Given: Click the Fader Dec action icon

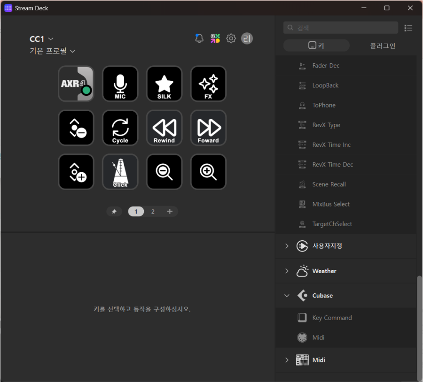Looking at the screenshot, I should (x=302, y=65).
